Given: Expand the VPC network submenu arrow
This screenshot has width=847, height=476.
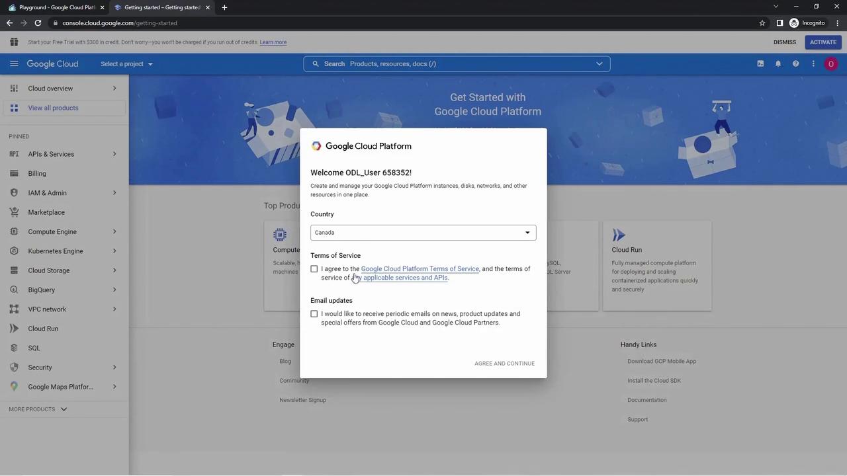Looking at the screenshot, I should [114, 309].
